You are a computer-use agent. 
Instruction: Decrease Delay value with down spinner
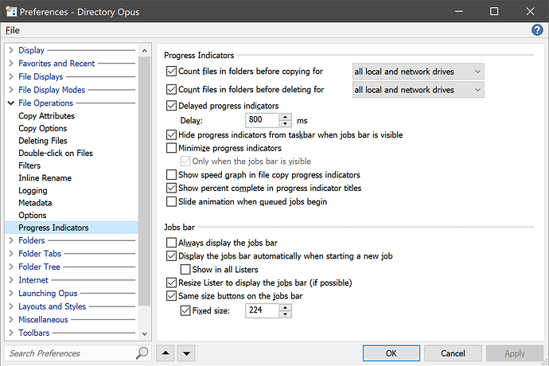[286, 123]
